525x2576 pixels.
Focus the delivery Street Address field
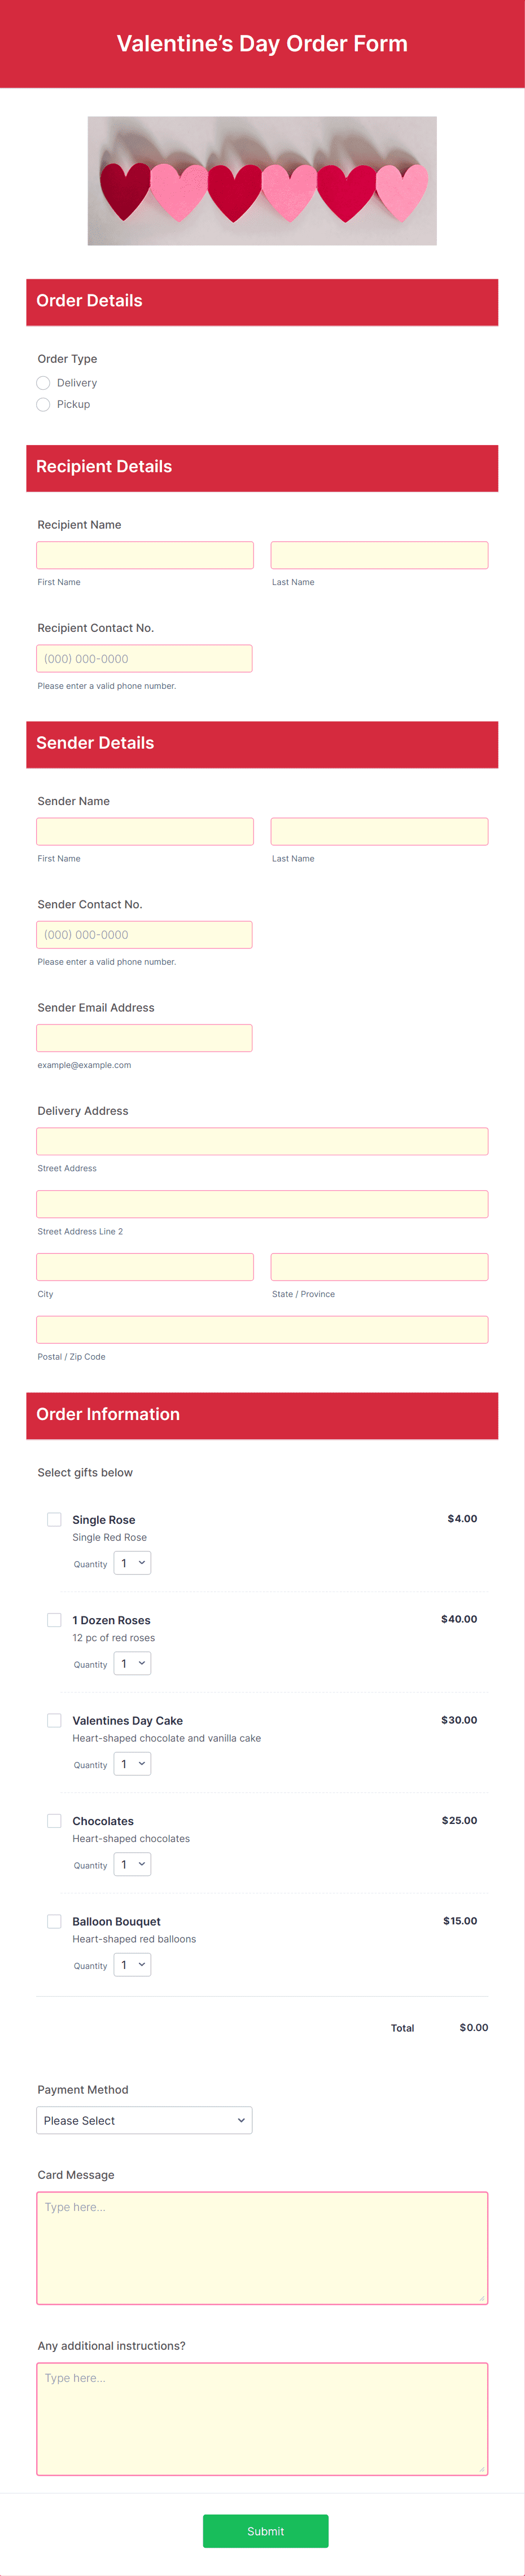point(262,1141)
